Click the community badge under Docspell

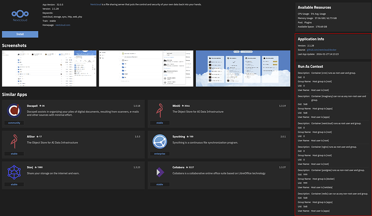pyautogui.click(x=14, y=123)
